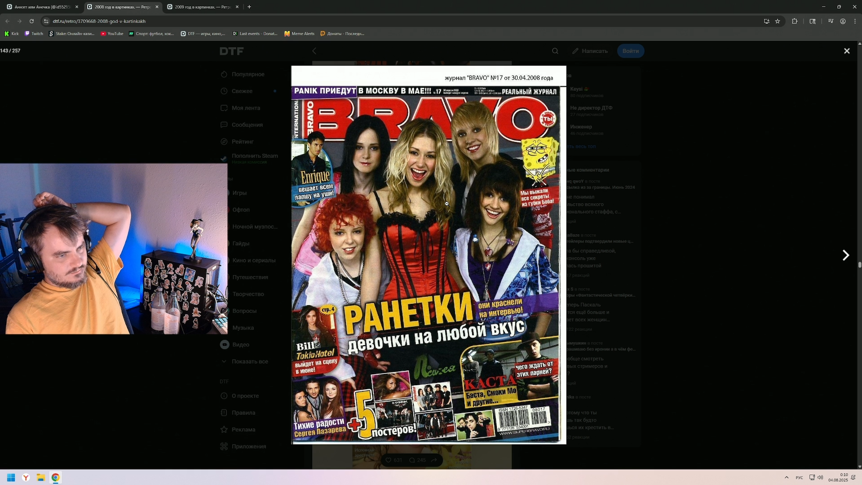Go to the next image with the right arrow
862x485 pixels.
pos(845,255)
